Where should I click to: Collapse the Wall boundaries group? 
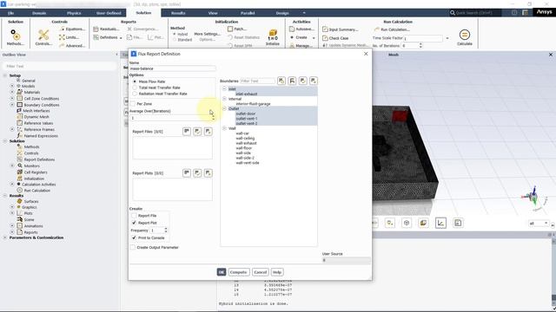pos(224,128)
